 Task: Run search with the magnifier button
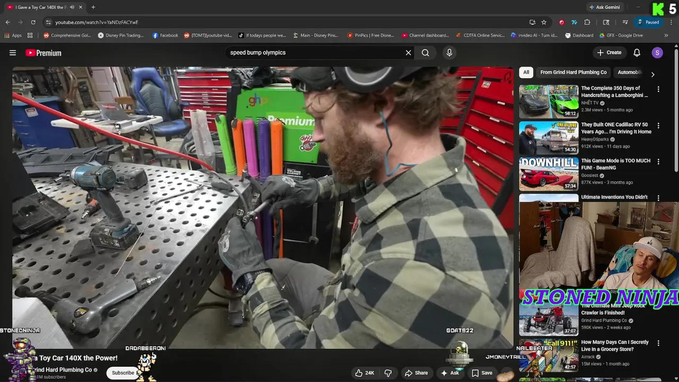point(425,53)
